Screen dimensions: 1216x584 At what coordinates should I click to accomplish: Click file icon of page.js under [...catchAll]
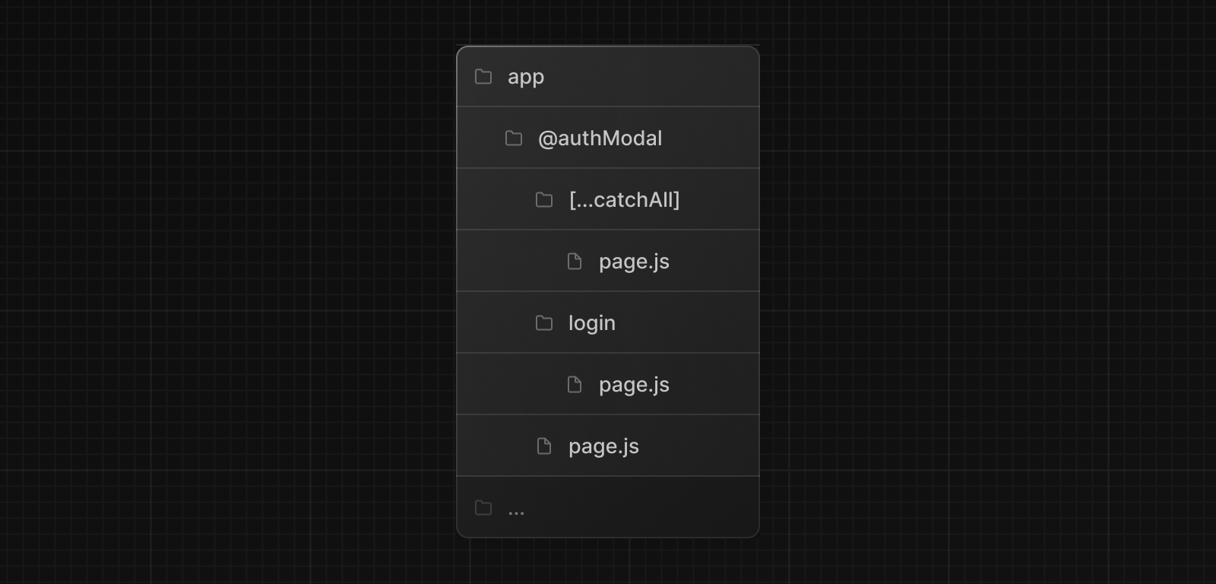(575, 262)
